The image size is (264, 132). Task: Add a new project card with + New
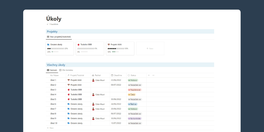[150, 49]
